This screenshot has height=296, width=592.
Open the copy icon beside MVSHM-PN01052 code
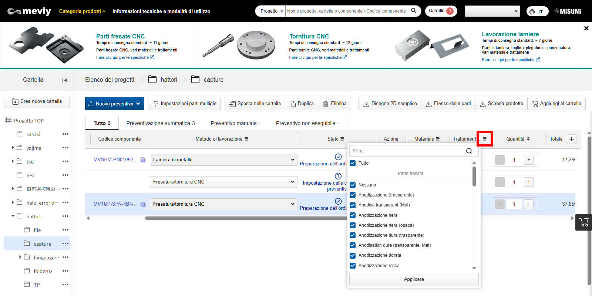click(143, 160)
